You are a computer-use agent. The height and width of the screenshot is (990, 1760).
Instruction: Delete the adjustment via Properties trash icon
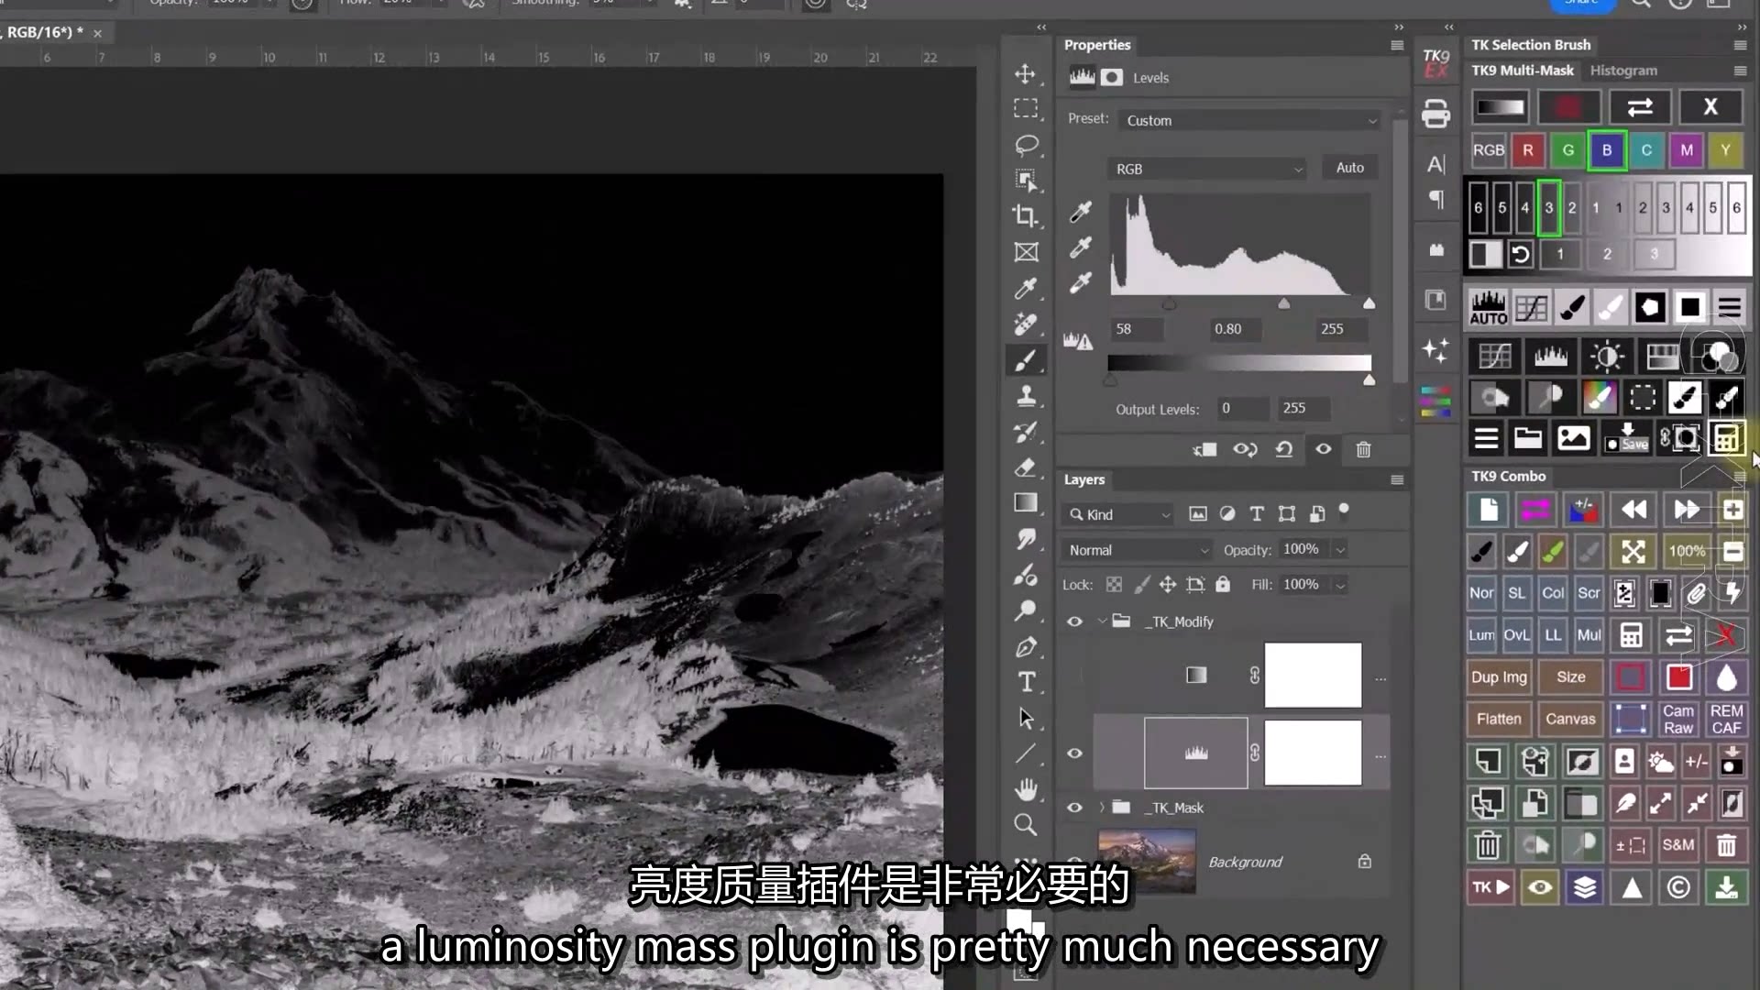1363,449
